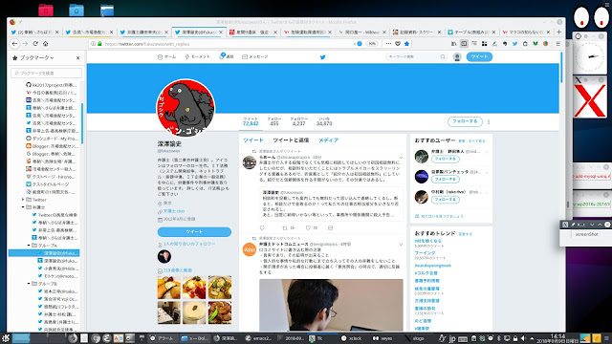Open Twitter メッセージ navigation item
The width and height of the screenshot is (612, 344).
pos(255,57)
